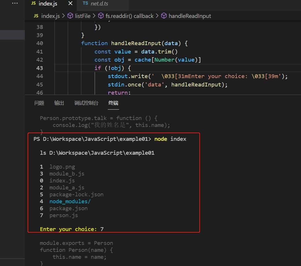This screenshot has width=301, height=266.
Task: Click line number 43 in the gutter
Action: tap(40, 68)
